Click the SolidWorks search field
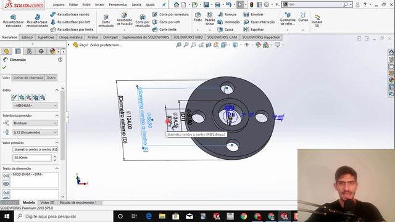Viewport: 395px width, 222px height. 316,4
